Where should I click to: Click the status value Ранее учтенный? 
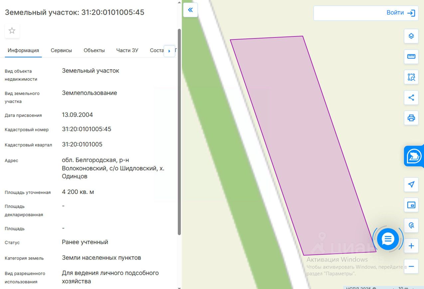point(85,242)
